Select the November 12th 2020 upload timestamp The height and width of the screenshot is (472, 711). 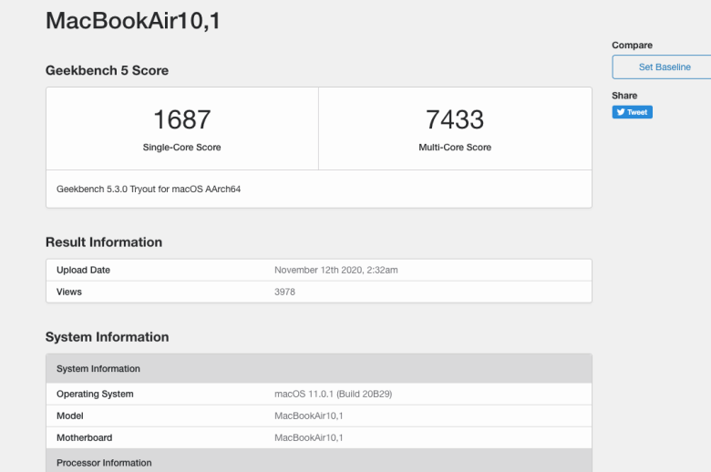[335, 270]
